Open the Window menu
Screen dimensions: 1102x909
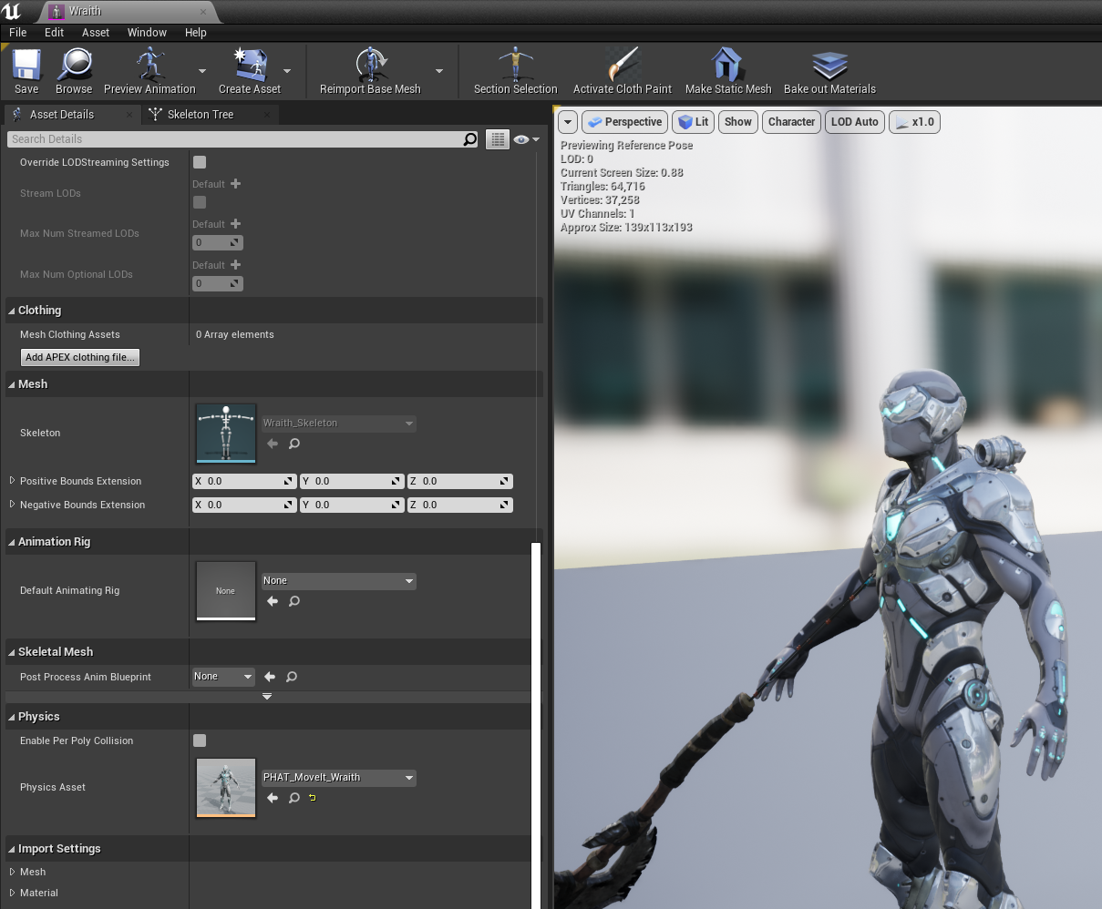point(147,33)
